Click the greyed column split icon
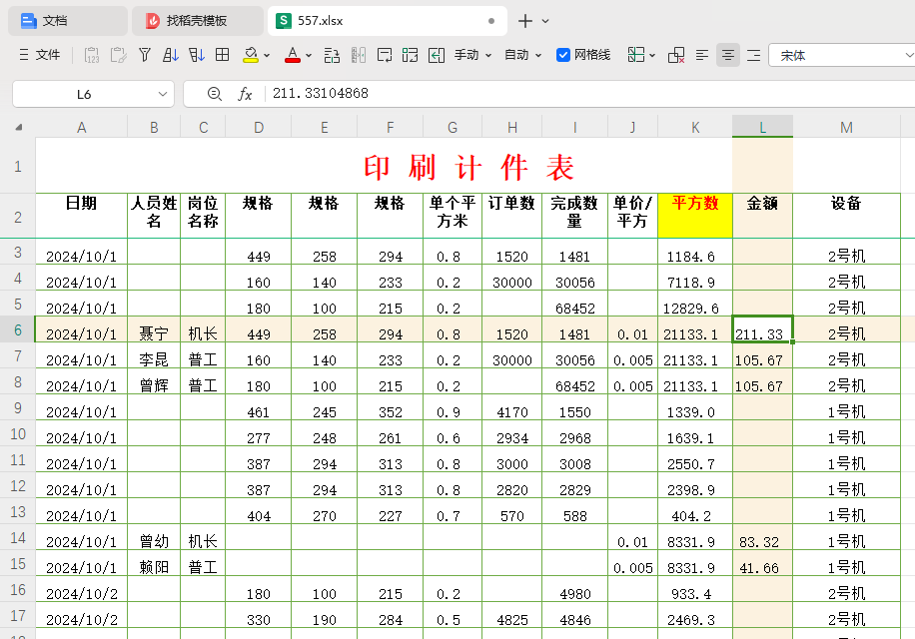Screen dimensions: 915x639 click(x=359, y=55)
